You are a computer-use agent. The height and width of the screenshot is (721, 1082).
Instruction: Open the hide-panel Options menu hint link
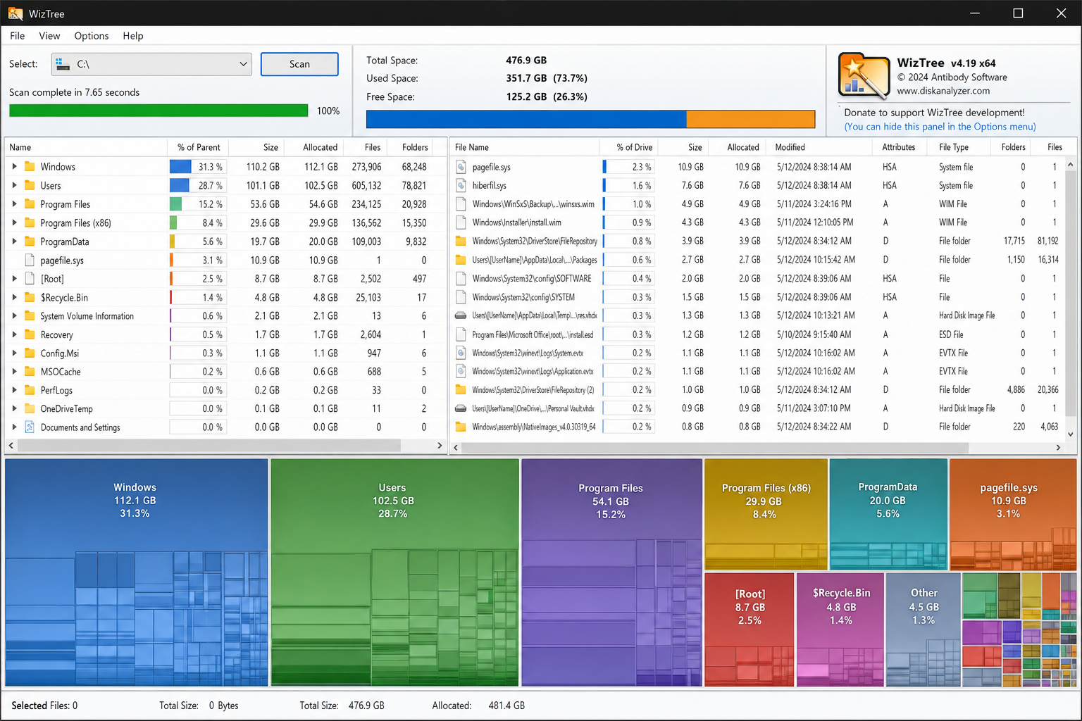940,127
